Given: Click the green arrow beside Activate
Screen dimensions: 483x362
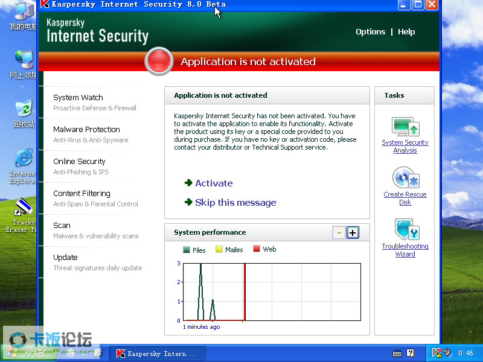Looking at the screenshot, I should pos(188,183).
